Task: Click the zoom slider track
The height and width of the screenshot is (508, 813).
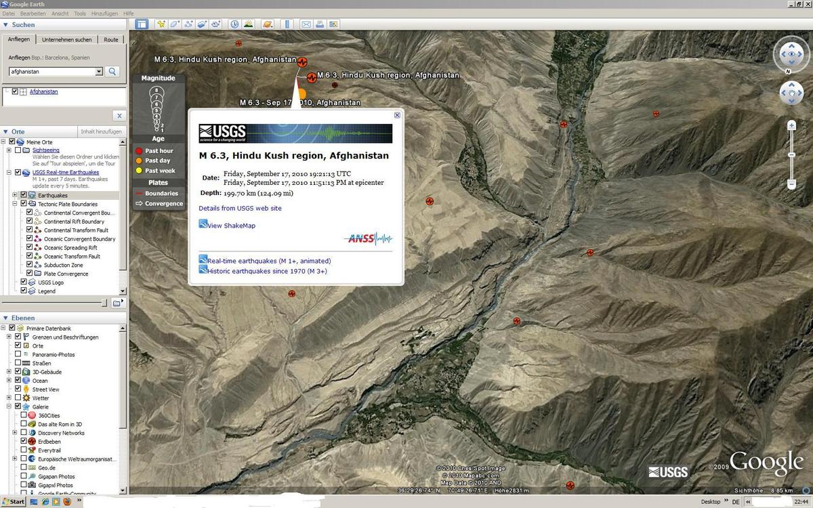Action: [791, 155]
